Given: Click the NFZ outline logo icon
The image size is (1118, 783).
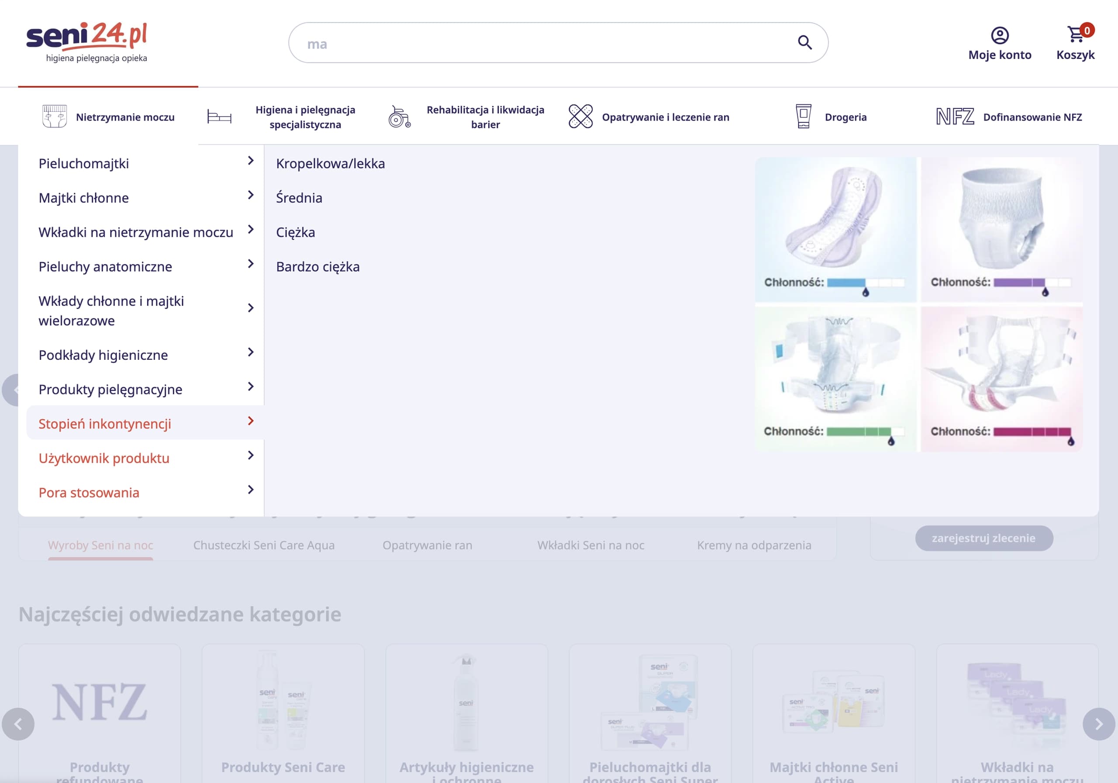Looking at the screenshot, I should click(955, 117).
